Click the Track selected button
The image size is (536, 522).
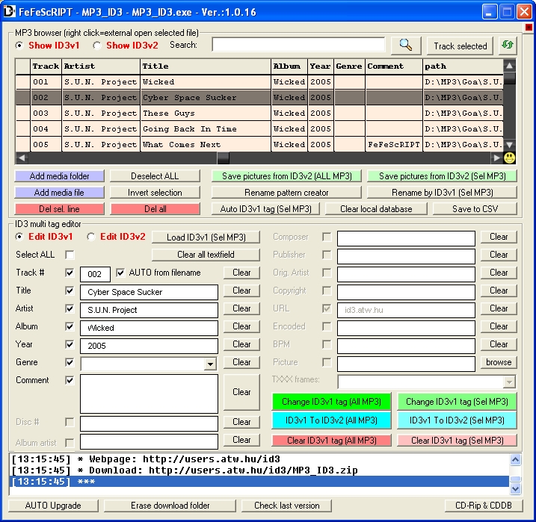point(460,46)
